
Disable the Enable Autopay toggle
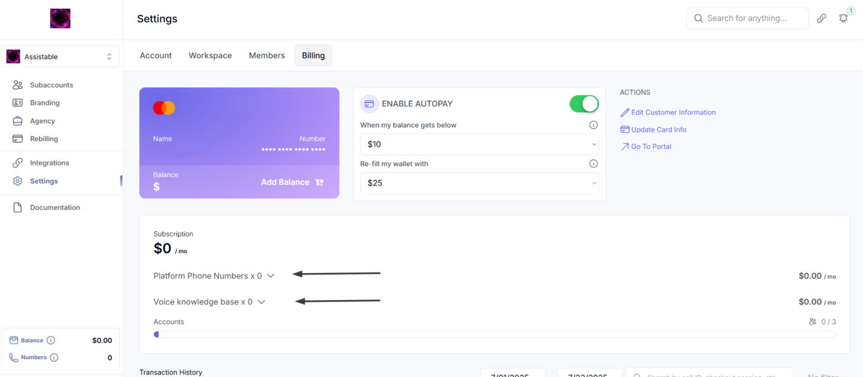click(x=584, y=104)
